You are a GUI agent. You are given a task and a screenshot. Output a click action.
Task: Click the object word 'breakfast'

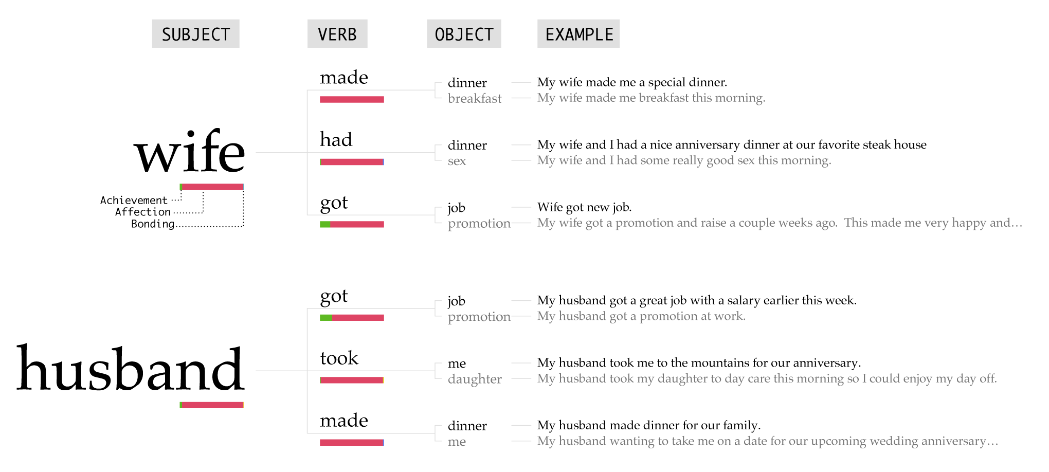[x=475, y=98]
